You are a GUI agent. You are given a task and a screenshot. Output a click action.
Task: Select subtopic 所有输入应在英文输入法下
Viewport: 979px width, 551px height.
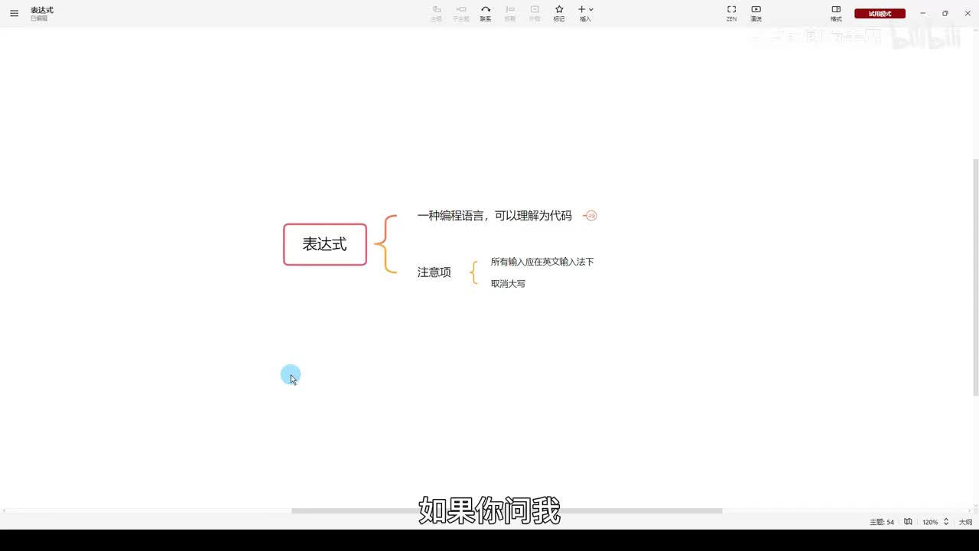pyautogui.click(x=542, y=262)
